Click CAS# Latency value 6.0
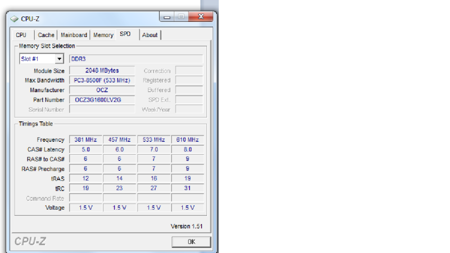Screen dimensions: 450x253 (x=119, y=150)
